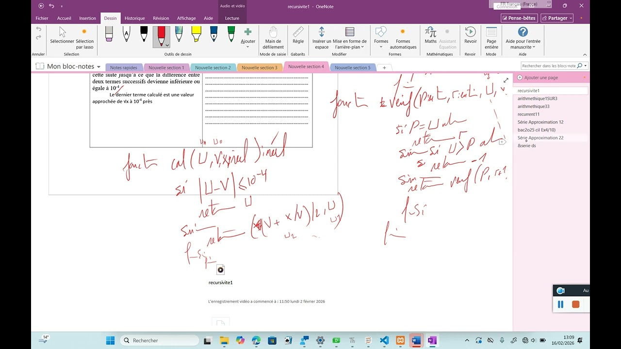Viewport: 621px width, 349px height.
Task: Open page arithmethique33
Action: point(534,106)
